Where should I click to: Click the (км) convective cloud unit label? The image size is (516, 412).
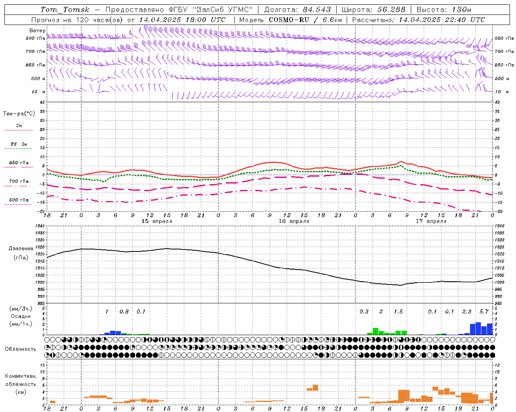pos(21,392)
